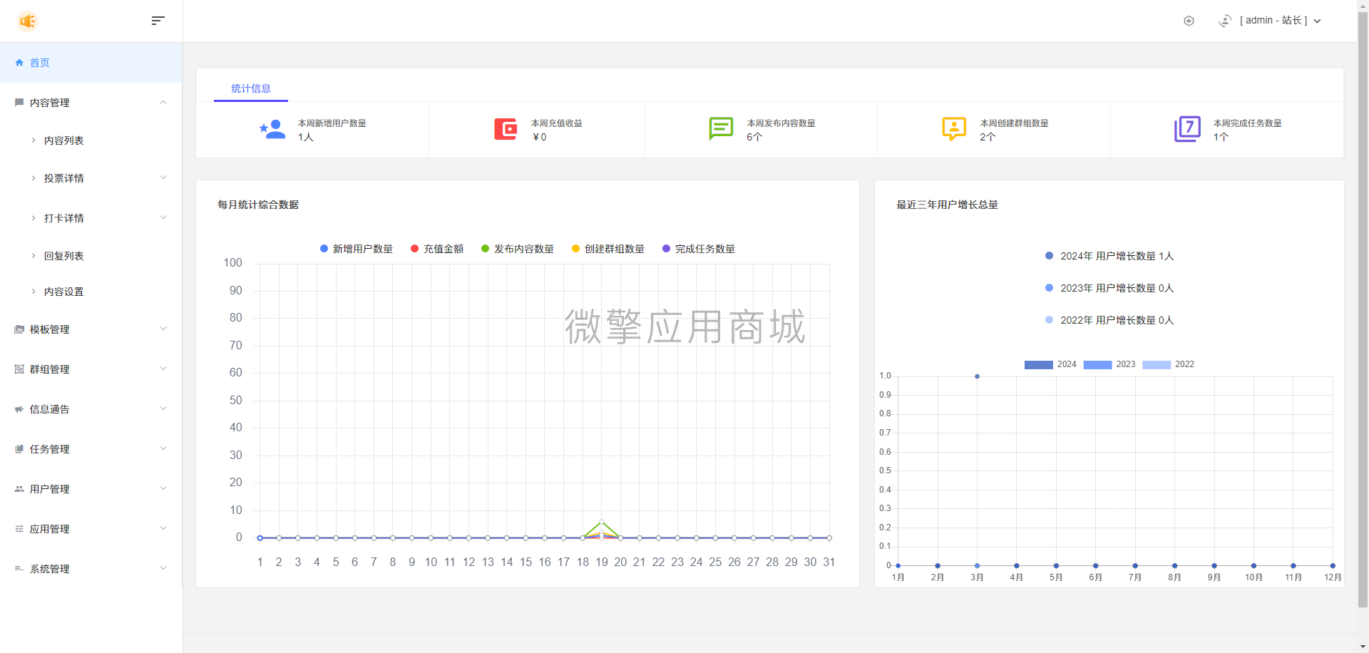
Task: Click the 模板管理 sidebar icon
Action: (x=19, y=329)
